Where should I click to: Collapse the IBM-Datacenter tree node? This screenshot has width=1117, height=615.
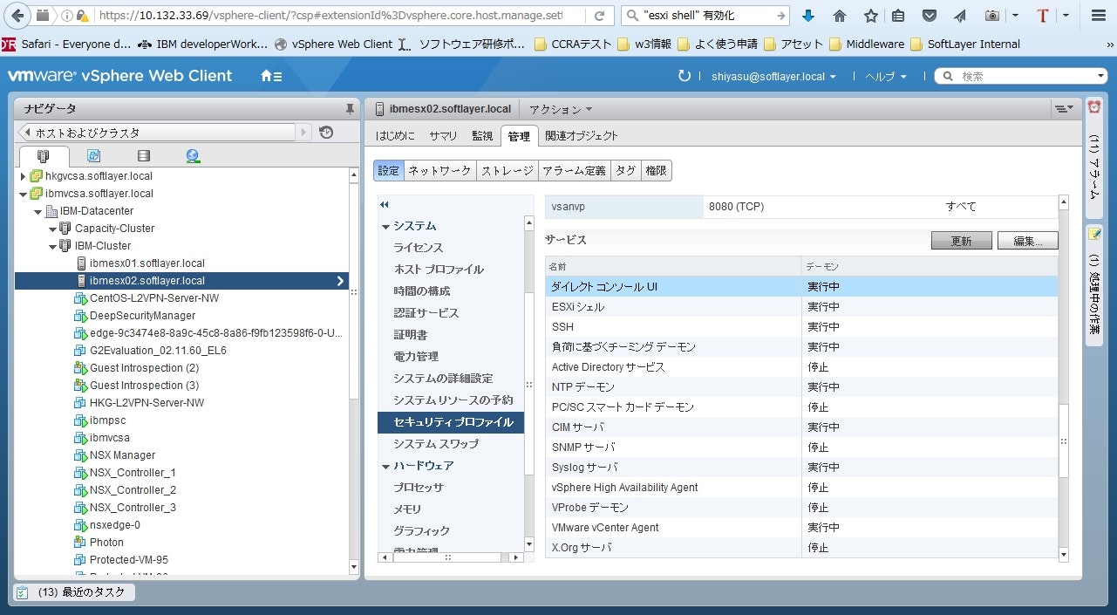[x=37, y=211]
